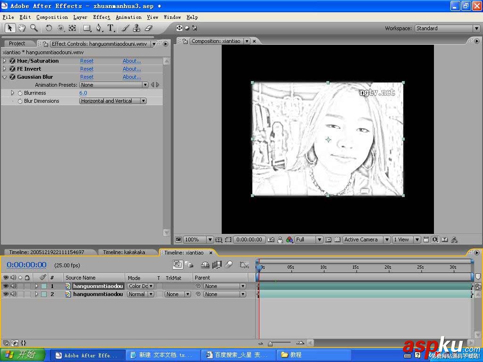Viewport: 483px width, 362px height.
Task: Open the Effect menu
Action: [x=102, y=17]
